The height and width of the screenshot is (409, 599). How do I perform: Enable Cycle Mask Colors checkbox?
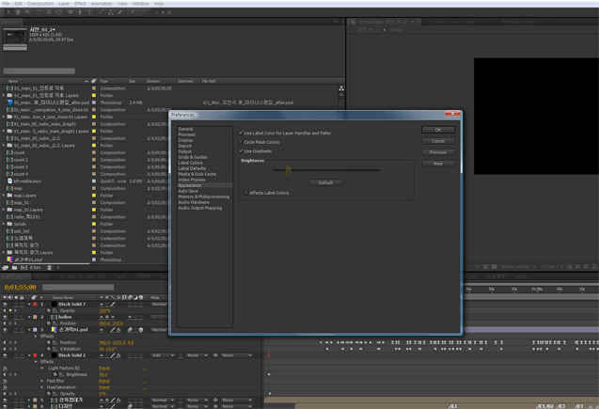(x=241, y=142)
